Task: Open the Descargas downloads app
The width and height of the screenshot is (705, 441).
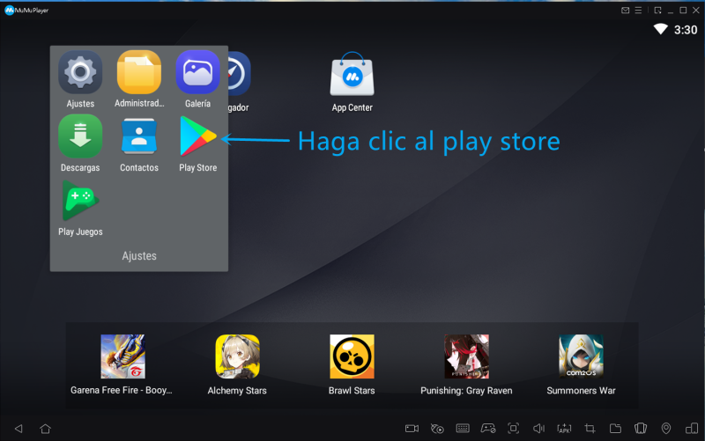Action: click(80, 137)
